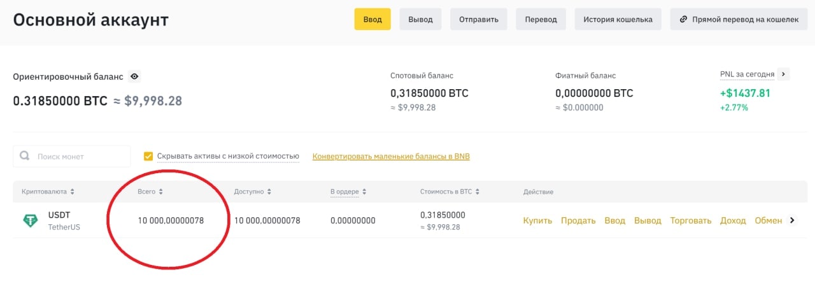Sort by Всего column
The height and width of the screenshot is (284, 815).
tap(160, 192)
